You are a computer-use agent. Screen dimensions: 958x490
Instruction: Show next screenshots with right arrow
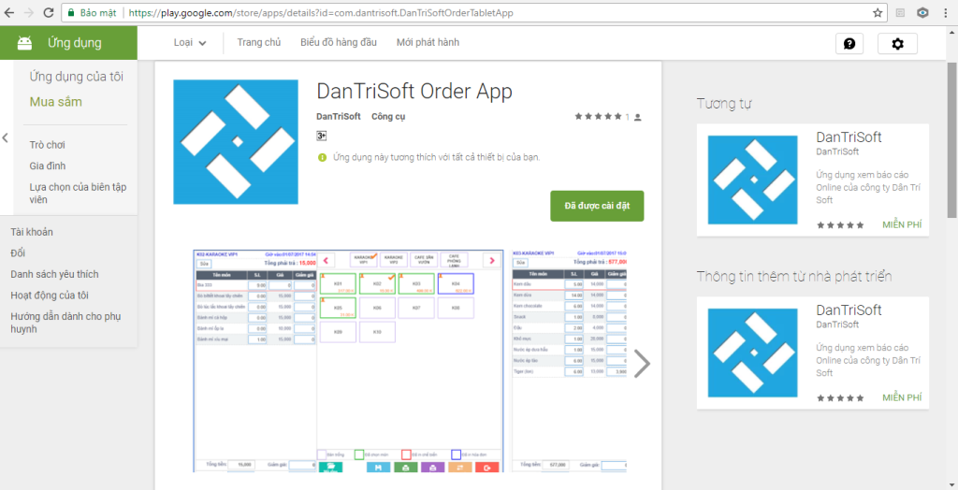(x=642, y=364)
